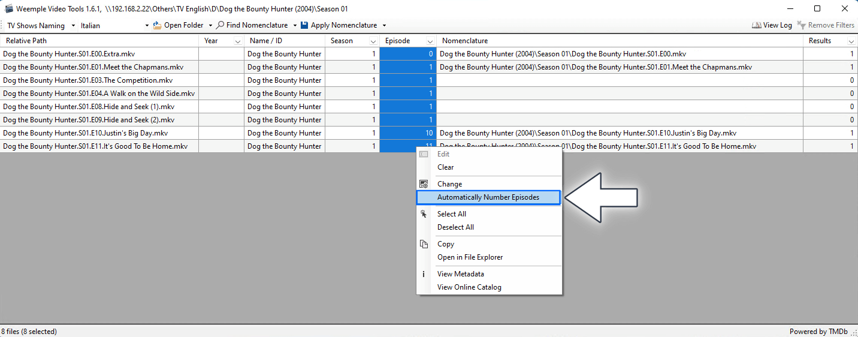Expand the Find Nomenclature dropdown arrow
Viewport: 858px width, 337px height.
[x=295, y=25]
